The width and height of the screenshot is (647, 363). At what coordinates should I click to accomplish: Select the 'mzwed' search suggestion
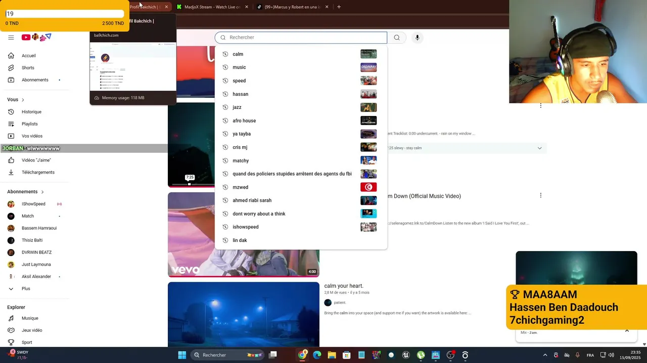pyautogui.click(x=301, y=187)
